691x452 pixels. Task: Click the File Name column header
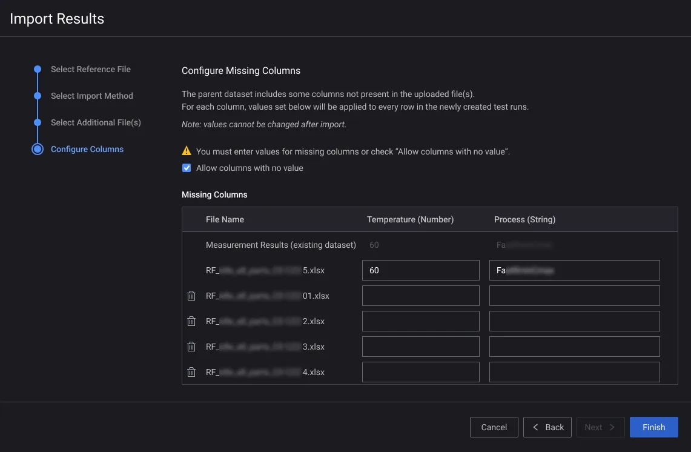(x=225, y=219)
